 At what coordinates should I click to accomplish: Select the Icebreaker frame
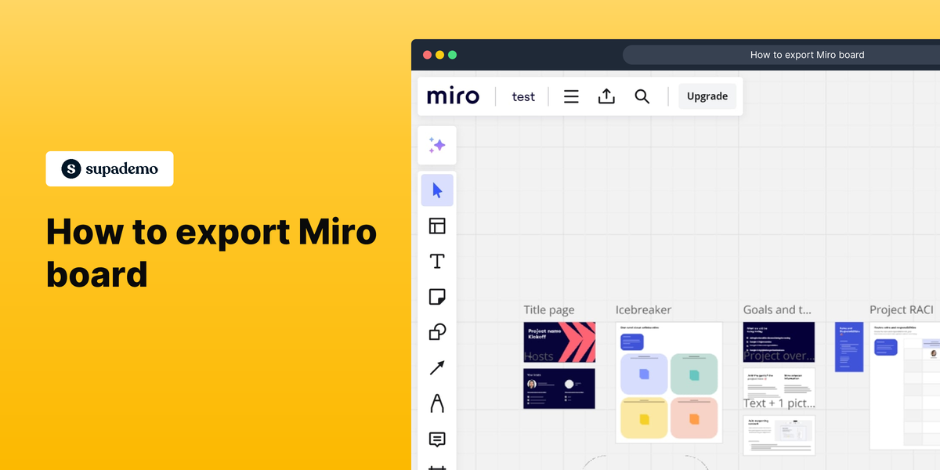pos(668,382)
